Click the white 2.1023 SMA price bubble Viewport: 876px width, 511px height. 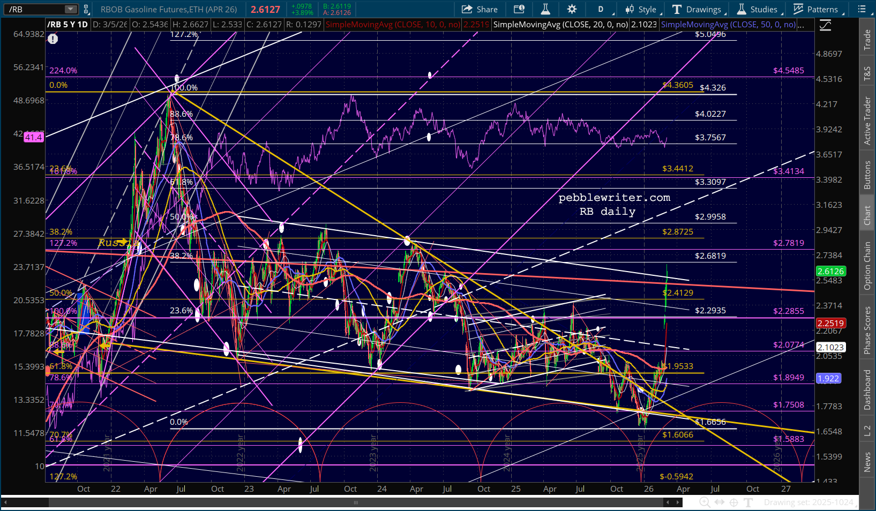pos(830,347)
